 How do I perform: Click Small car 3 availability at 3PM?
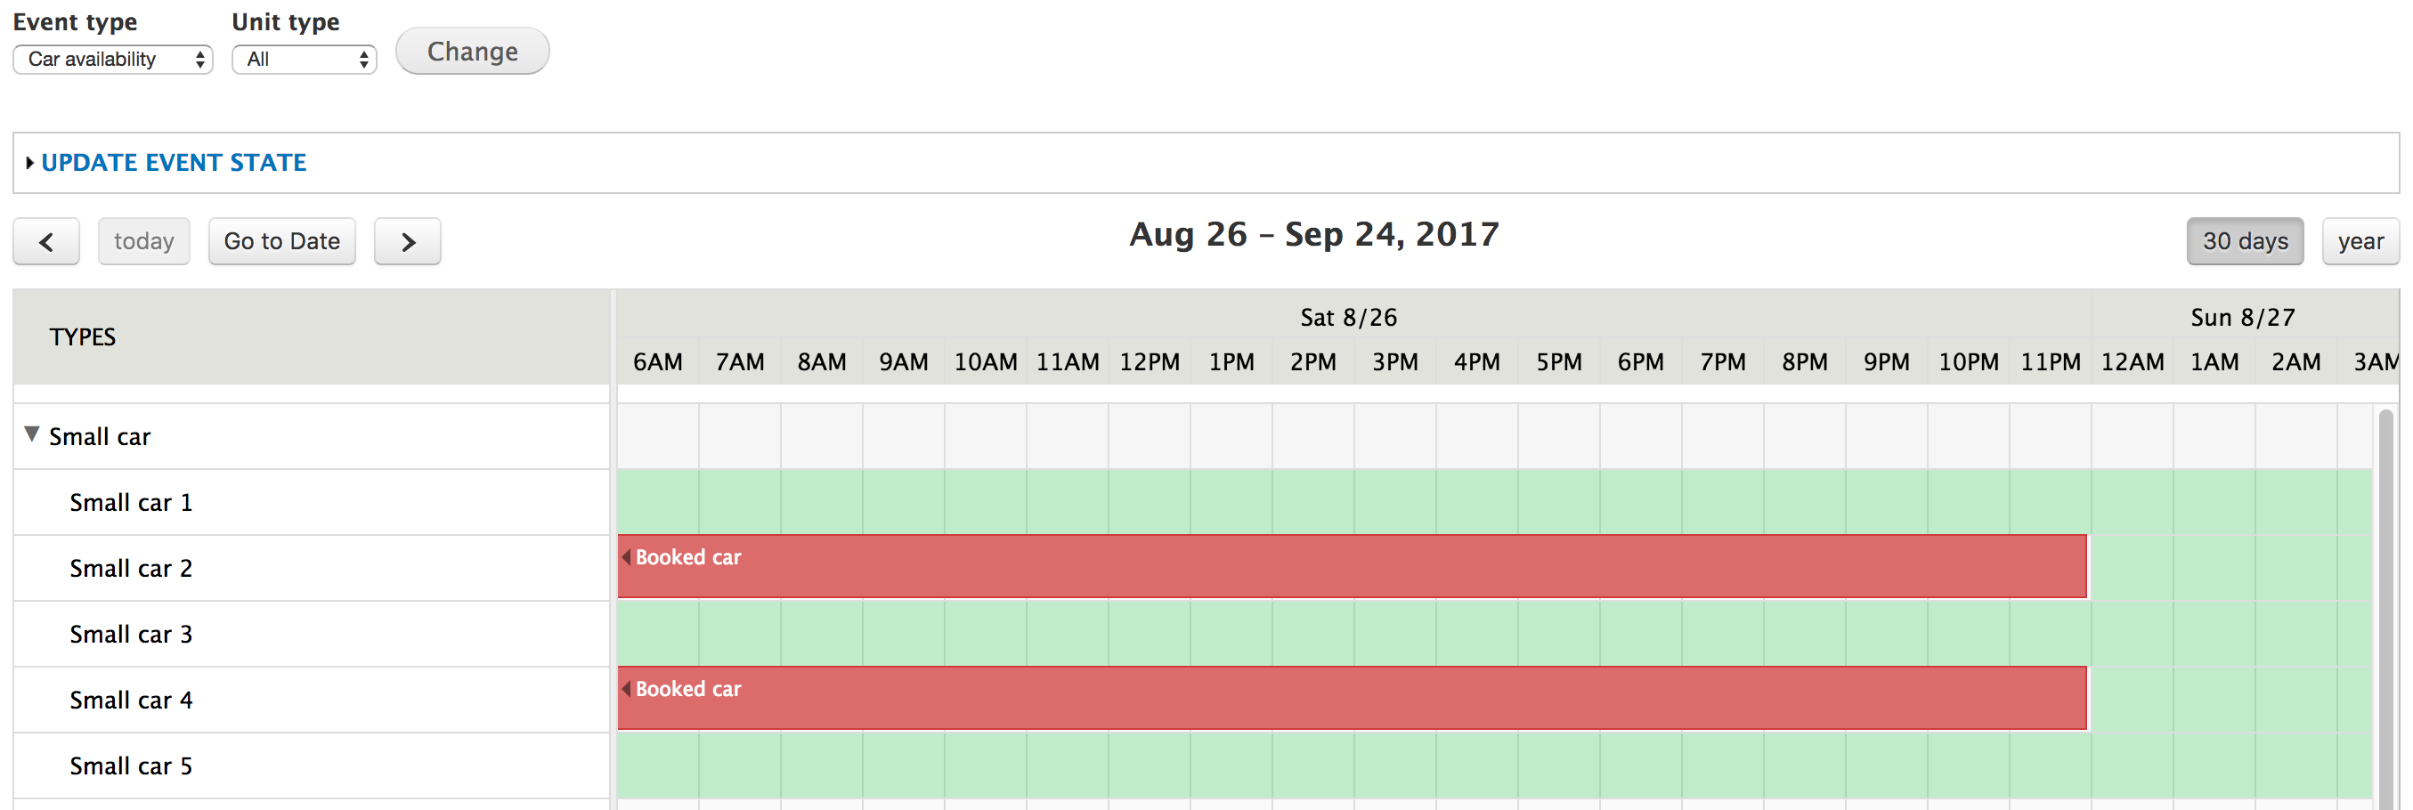[1394, 634]
